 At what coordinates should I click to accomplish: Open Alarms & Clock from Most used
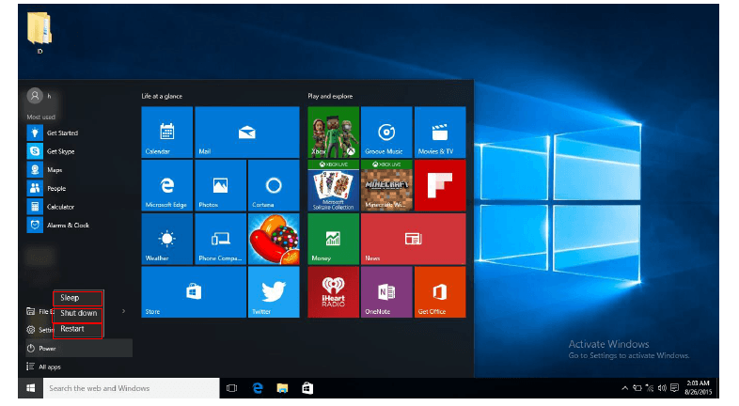click(x=66, y=226)
